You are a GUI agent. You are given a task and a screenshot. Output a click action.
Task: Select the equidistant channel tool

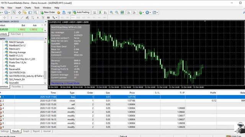coord(27,18)
